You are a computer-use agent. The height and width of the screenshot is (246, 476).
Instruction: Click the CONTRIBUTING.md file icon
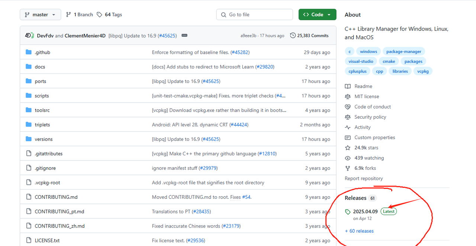[29, 197]
